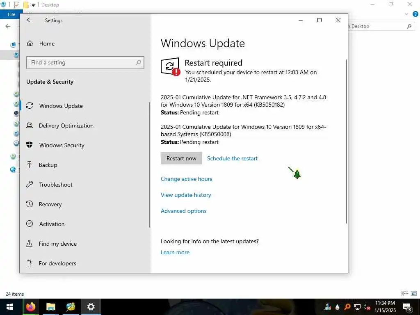Click the Windows Update content scrollbar

346,142
